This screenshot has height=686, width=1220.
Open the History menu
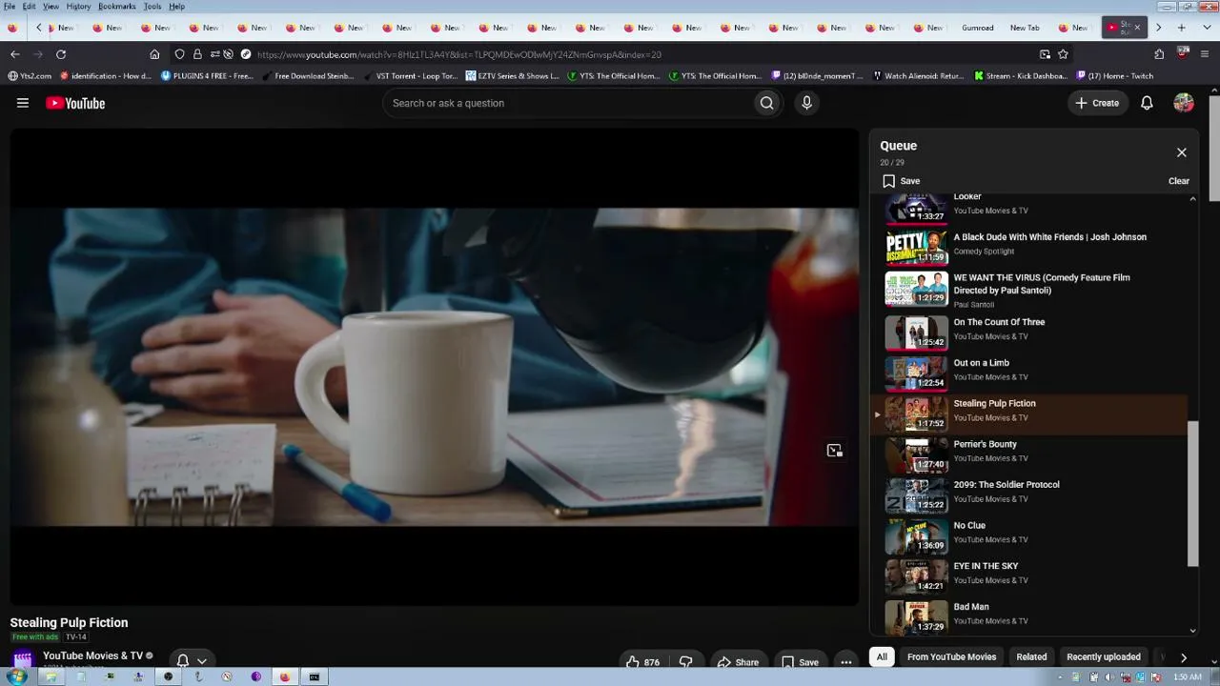pyautogui.click(x=78, y=6)
